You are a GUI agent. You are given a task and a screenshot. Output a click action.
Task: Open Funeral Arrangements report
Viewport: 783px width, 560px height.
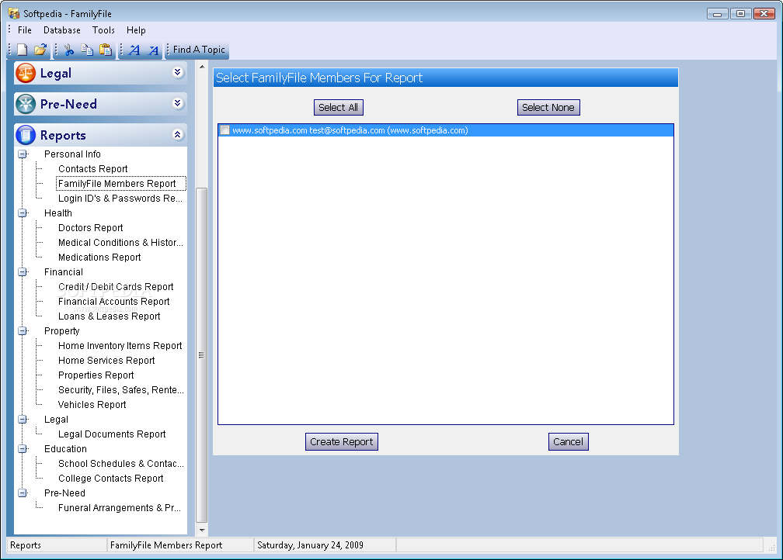(x=120, y=507)
